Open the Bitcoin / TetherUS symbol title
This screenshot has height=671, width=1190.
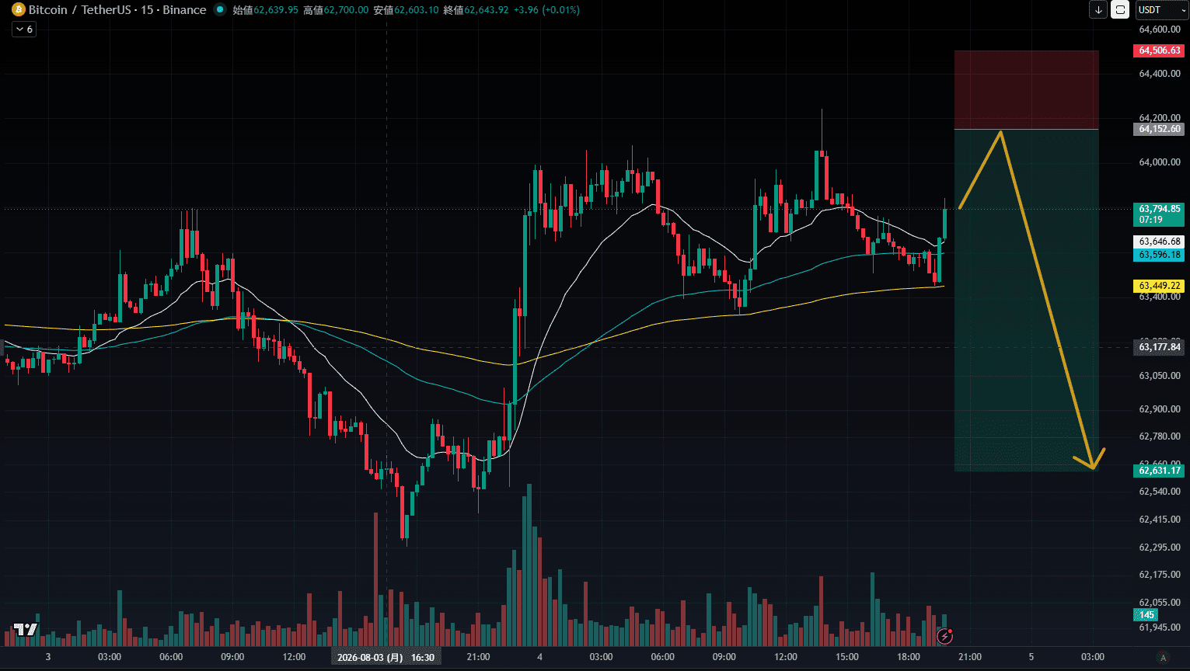[117, 10]
